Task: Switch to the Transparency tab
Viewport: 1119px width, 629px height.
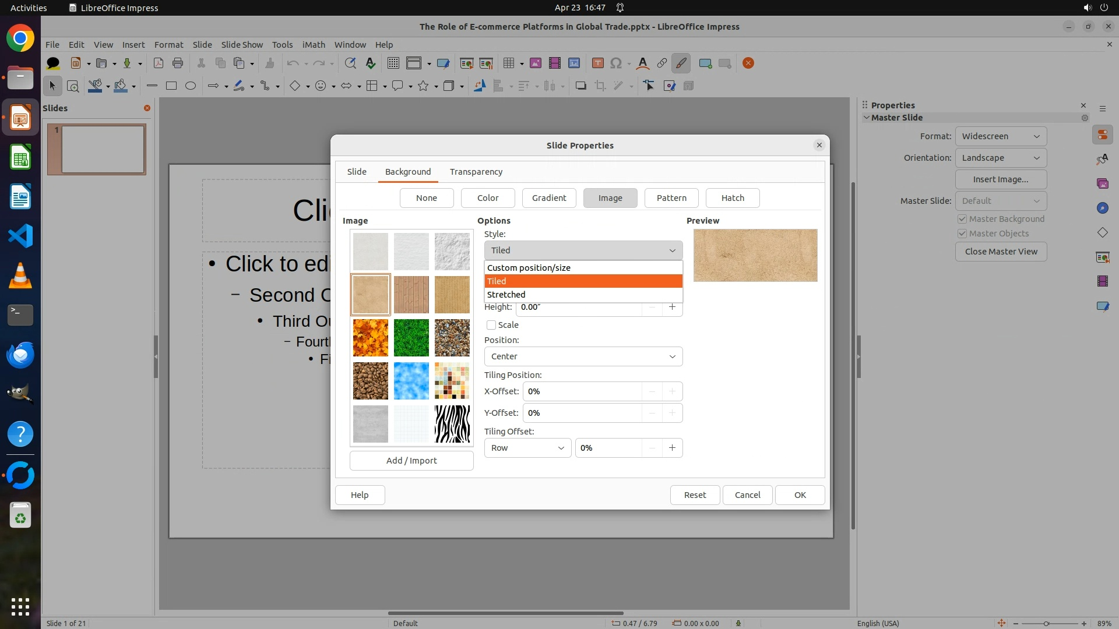Action: click(x=476, y=172)
